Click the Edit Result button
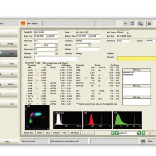The image size is (156, 156). point(75,133)
